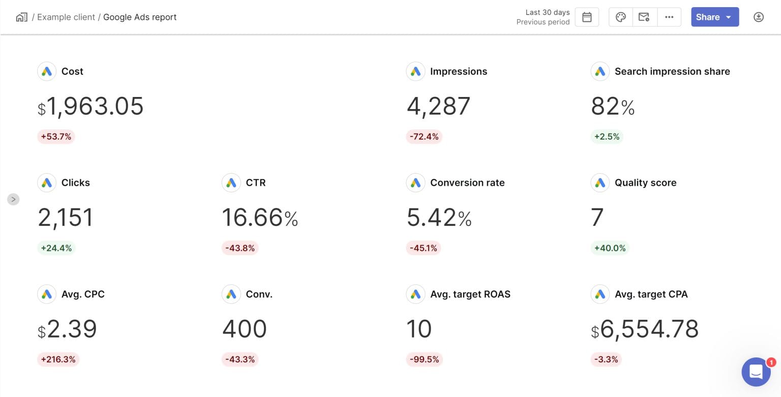Open the Intercom chat bubble

[x=756, y=372]
